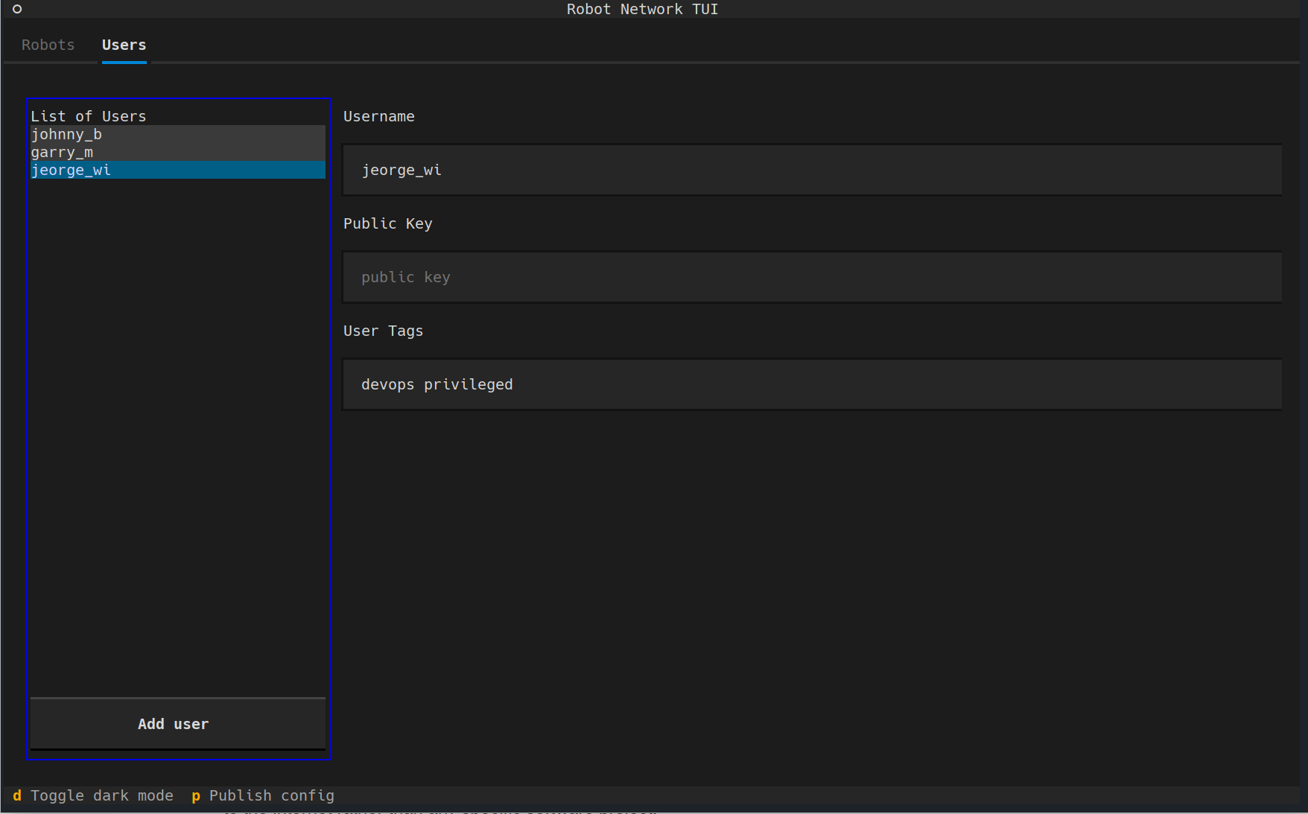Click into the empty public key field
The image size is (1308, 814).
(811, 277)
